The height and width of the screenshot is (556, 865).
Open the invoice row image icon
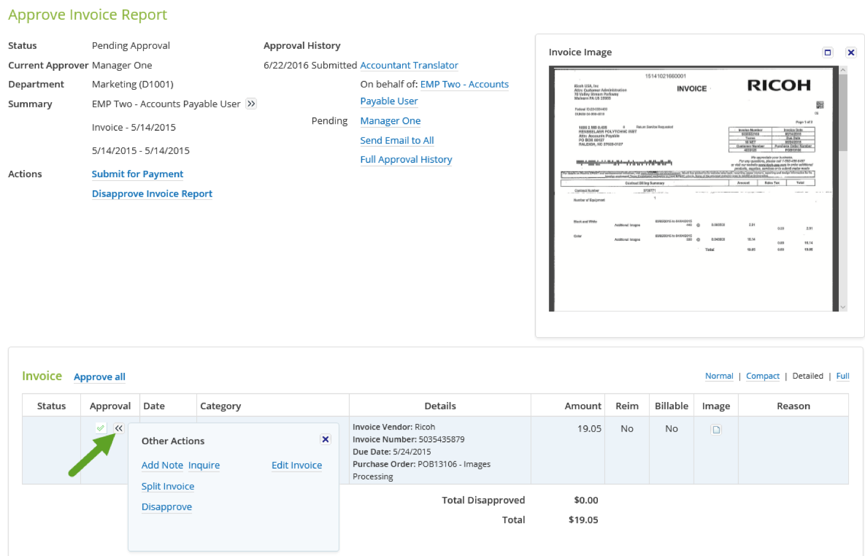(x=716, y=429)
